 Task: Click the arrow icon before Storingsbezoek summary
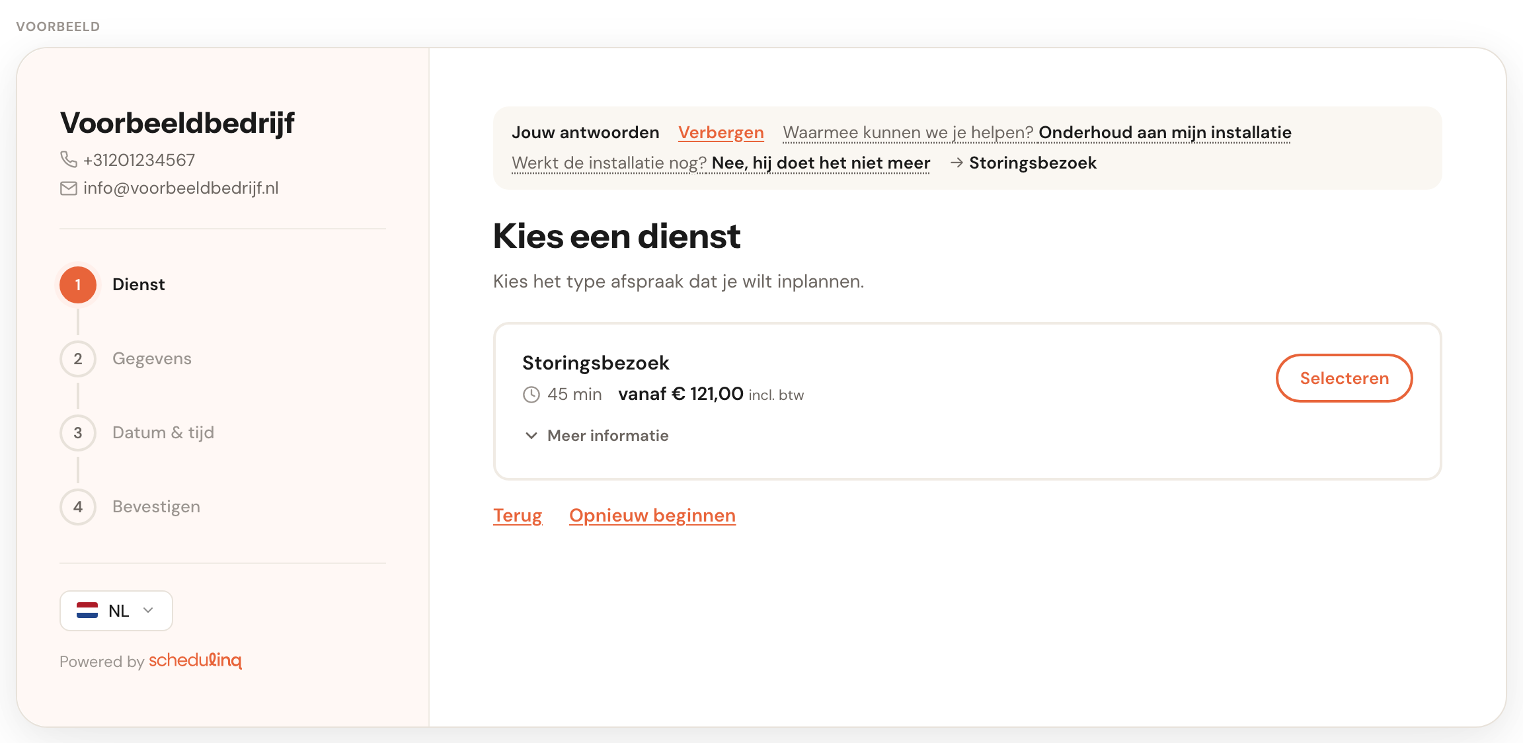pyautogui.click(x=957, y=163)
